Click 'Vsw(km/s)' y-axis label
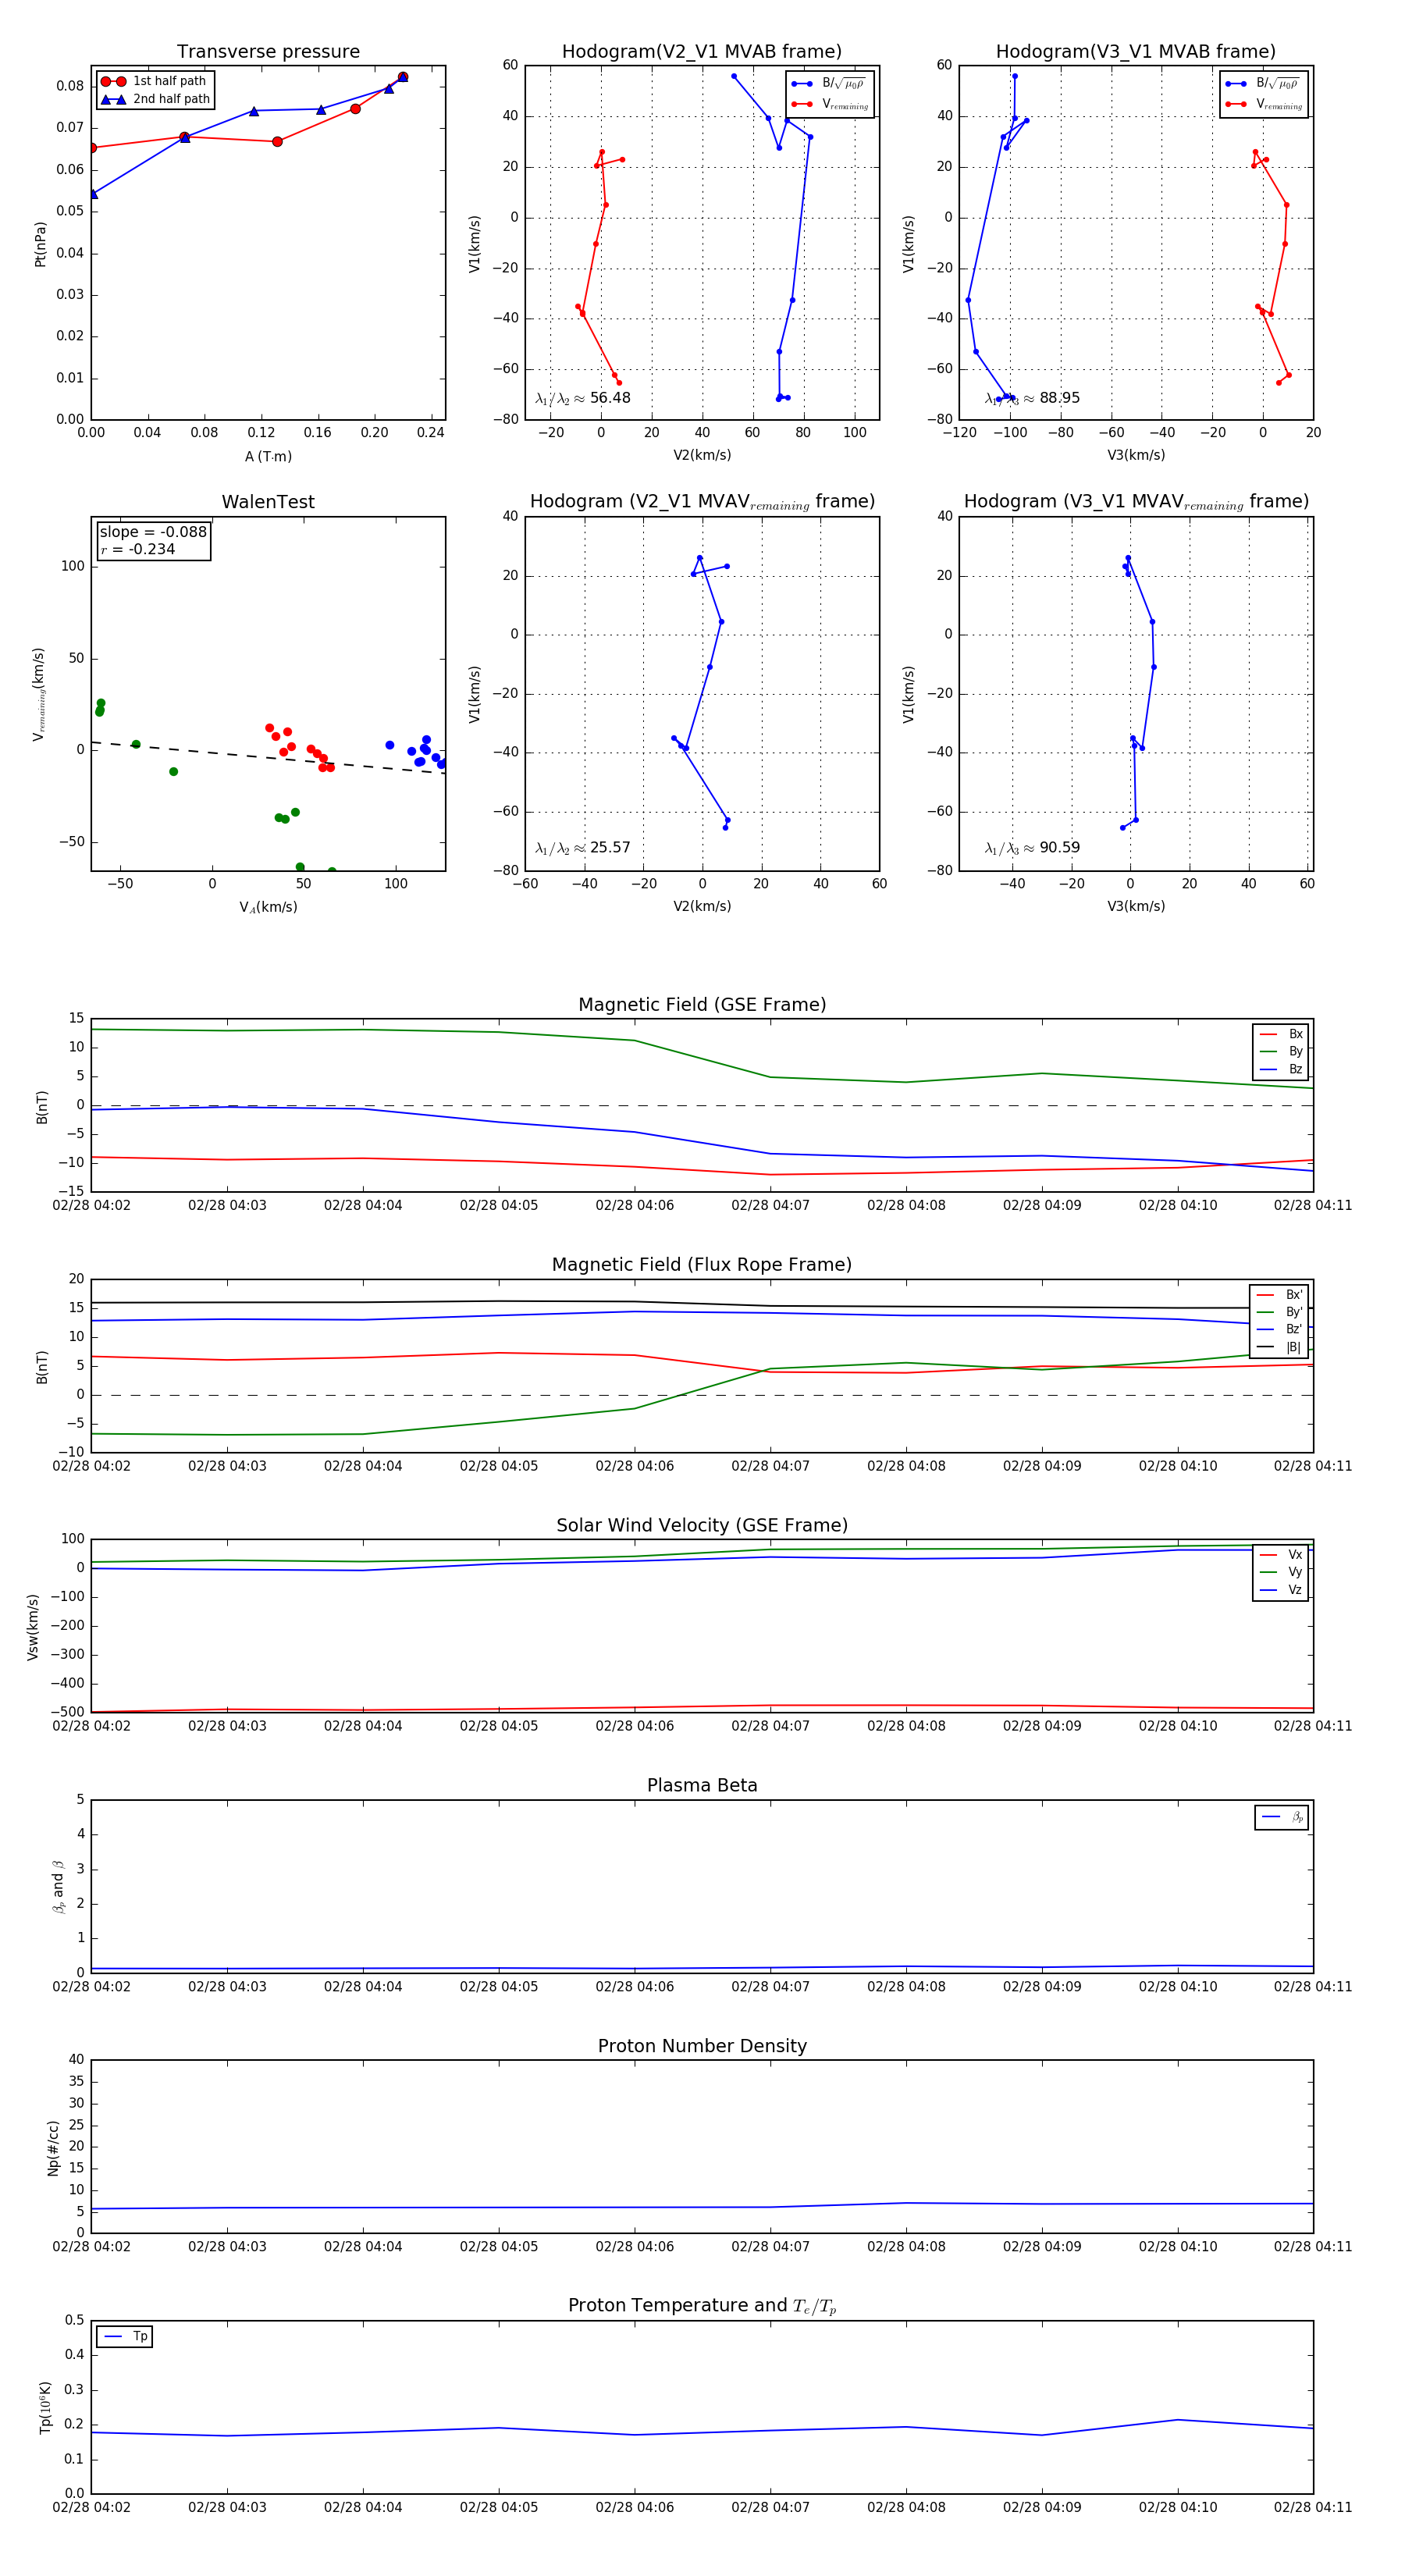 [33, 1627]
